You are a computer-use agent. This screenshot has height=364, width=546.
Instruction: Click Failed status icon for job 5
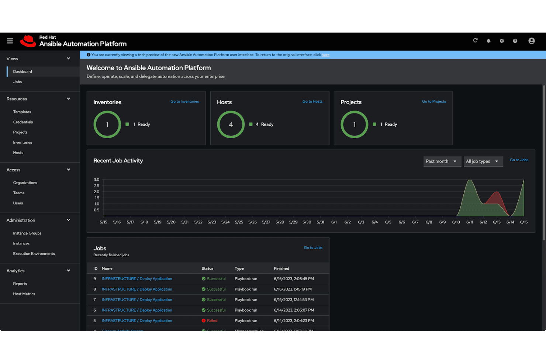point(204,321)
